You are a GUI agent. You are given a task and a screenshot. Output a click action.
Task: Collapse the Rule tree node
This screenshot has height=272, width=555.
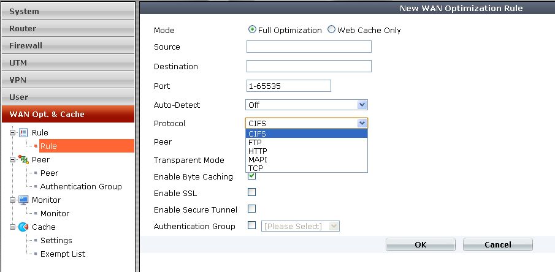[x=12, y=132]
